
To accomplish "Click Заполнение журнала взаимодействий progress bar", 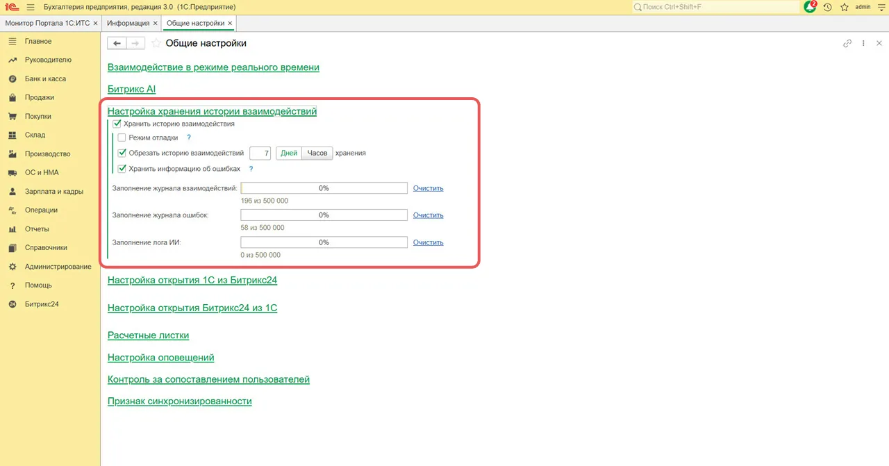I will point(324,188).
